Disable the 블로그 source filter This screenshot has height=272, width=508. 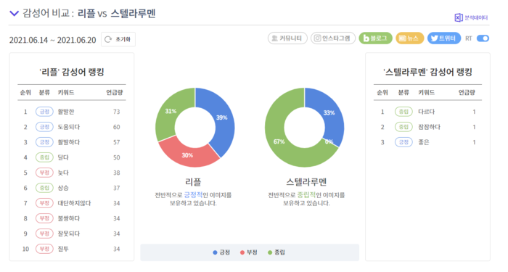tap(375, 38)
